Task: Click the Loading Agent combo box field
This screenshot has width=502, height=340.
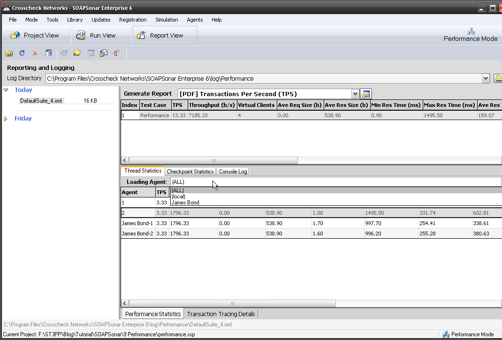Action: point(336,182)
